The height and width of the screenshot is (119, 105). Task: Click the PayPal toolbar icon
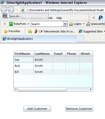[101, 18]
